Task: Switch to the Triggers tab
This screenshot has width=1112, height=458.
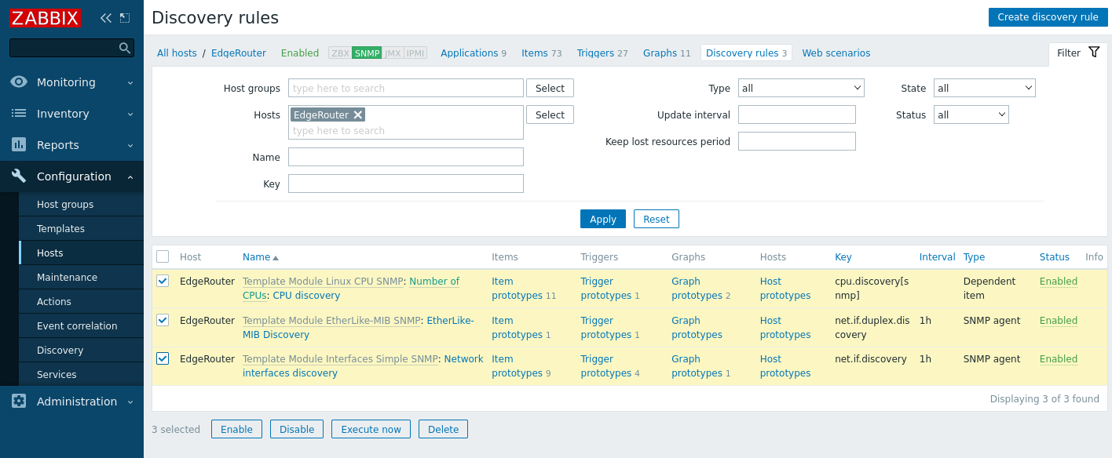Action: point(595,53)
